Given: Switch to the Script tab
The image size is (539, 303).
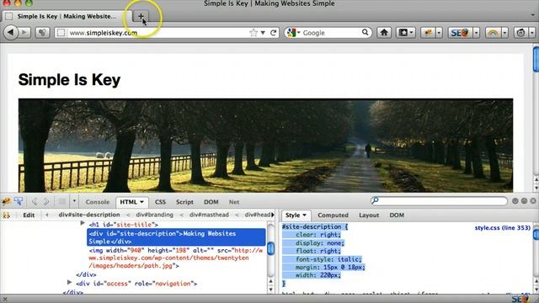Looking at the screenshot, I should point(184,202).
